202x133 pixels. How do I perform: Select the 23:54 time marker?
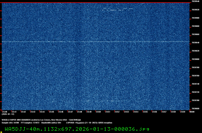[x=136, y=112]
